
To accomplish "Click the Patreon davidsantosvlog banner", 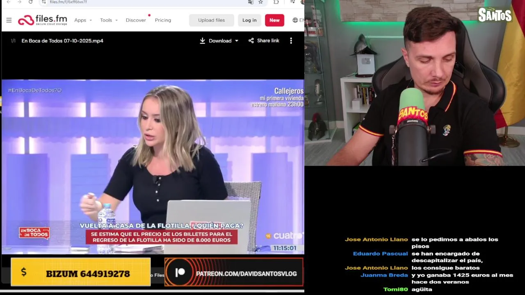I will (234, 272).
